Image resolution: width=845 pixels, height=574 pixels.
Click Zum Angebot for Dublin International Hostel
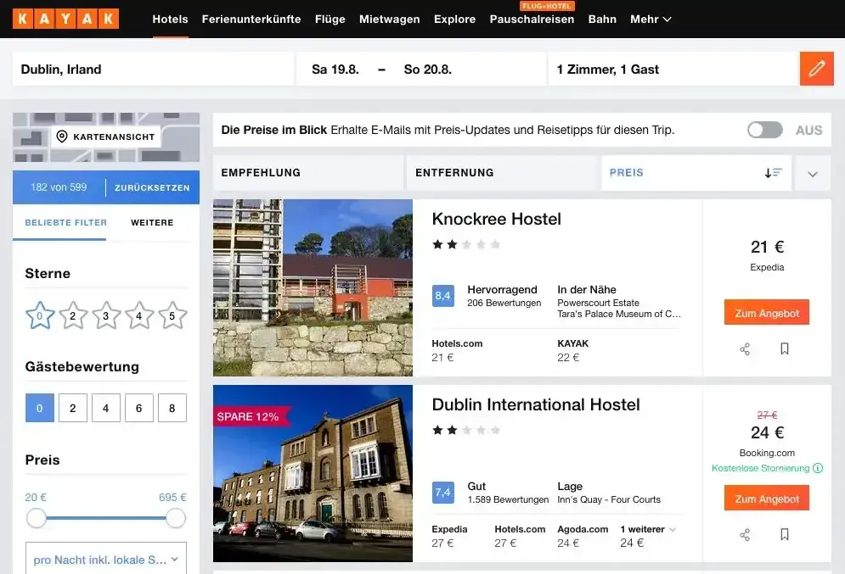pos(767,499)
